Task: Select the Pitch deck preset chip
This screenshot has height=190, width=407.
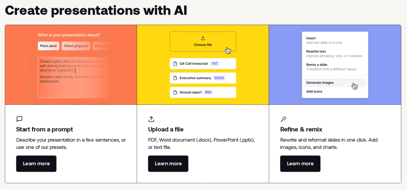Action: pyautogui.click(x=48, y=46)
